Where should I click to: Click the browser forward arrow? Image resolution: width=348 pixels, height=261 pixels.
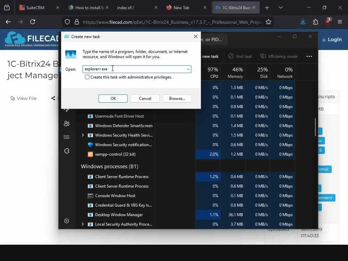tap(20, 22)
